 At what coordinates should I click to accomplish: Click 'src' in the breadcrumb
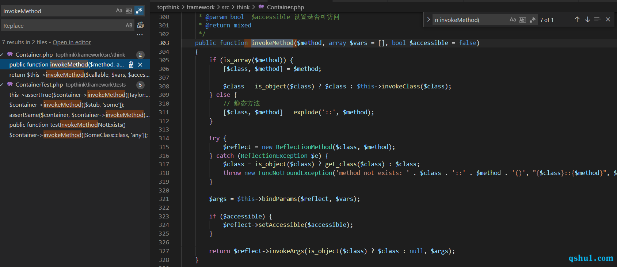226,7
